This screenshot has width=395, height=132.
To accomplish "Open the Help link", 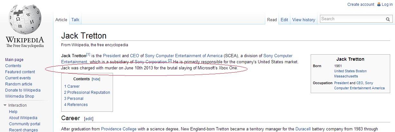I will [13, 112].
